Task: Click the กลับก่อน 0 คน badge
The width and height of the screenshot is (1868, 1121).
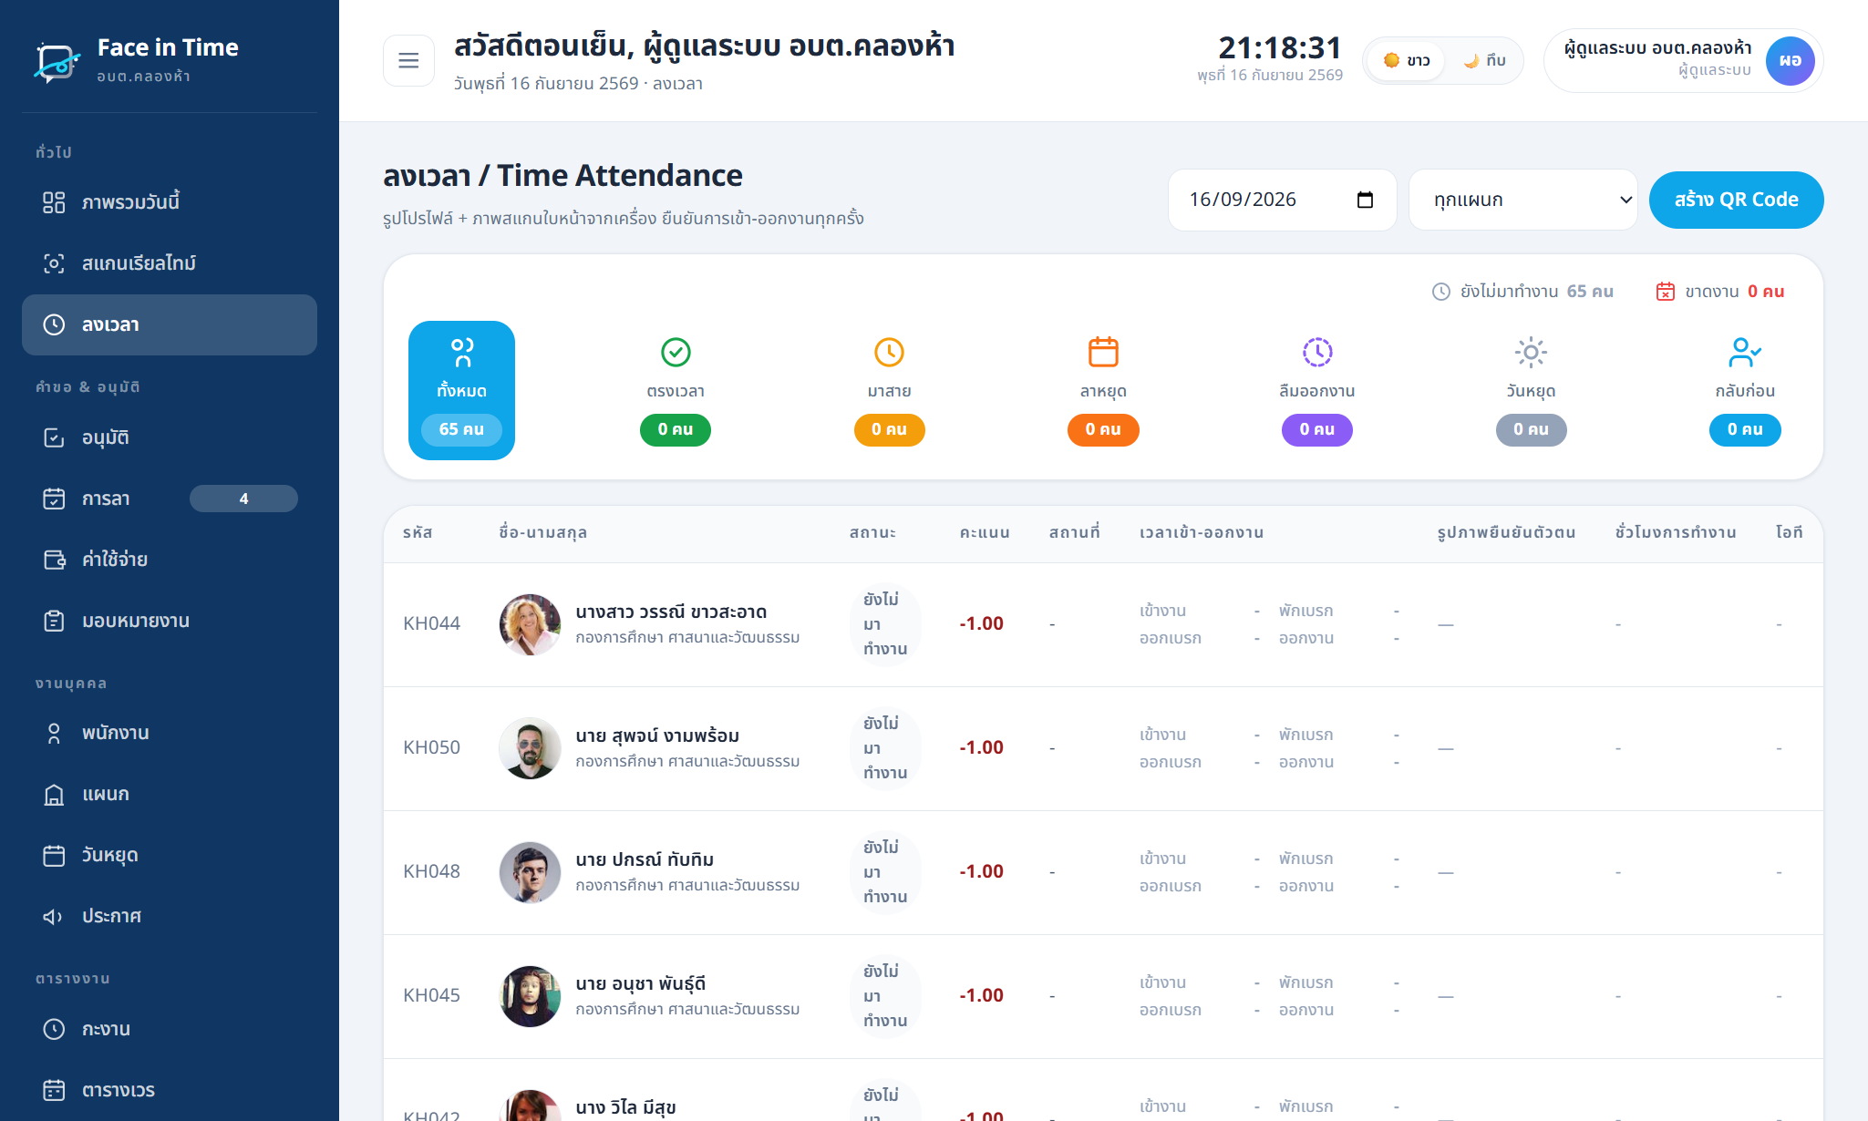Action: [1745, 429]
